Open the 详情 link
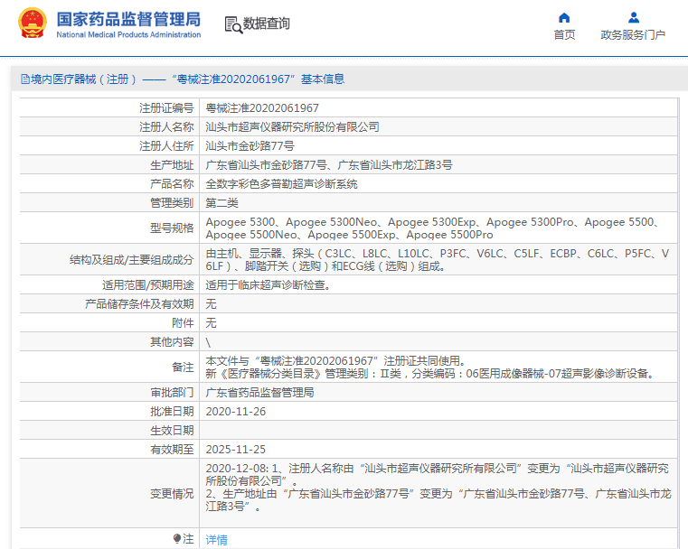 [x=216, y=539]
